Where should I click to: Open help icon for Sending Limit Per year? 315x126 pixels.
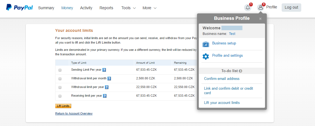(104, 70)
